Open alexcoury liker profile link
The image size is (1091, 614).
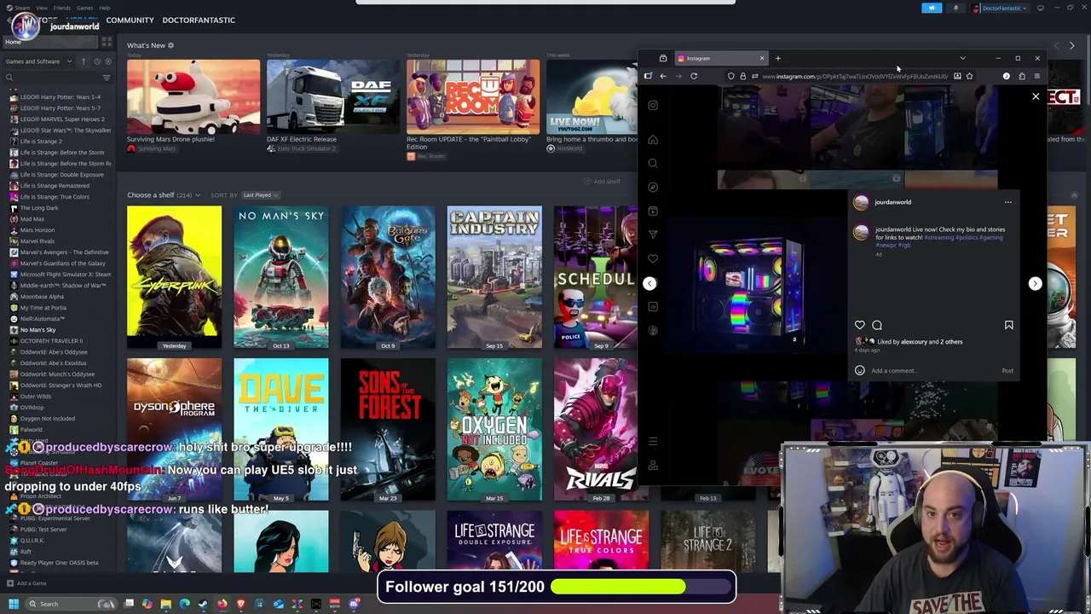point(914,342)
